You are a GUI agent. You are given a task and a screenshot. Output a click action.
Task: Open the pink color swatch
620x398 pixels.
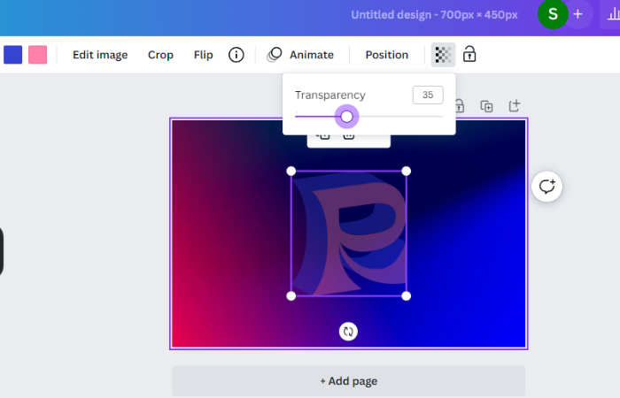pyautogui.click(x=37, y=55)
